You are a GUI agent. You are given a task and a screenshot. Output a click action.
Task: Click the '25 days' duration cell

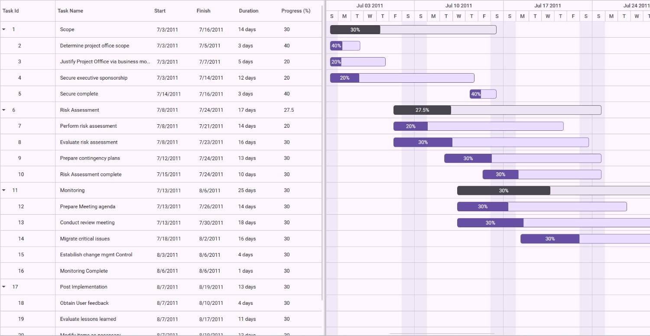click(x=247, y=190)
